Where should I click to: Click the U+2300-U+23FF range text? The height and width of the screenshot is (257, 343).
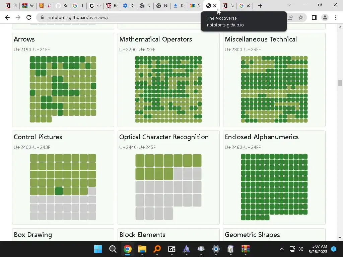tap(243, 50)
